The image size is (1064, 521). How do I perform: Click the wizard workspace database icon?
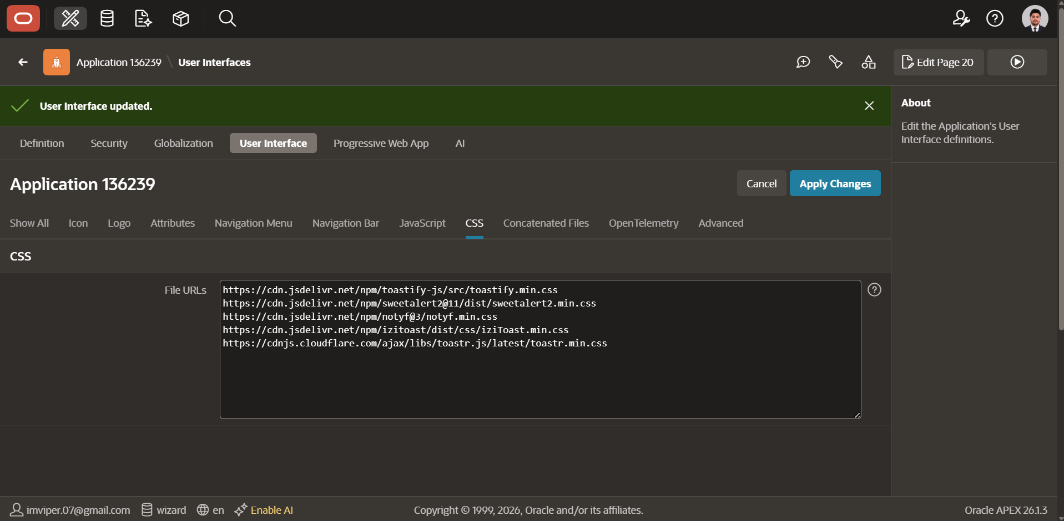147,510
